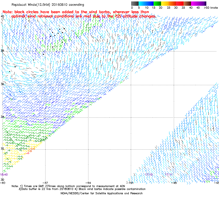219x198 pixels.
Task: Click the longitude label '-51'
Action: click(131, 183)
